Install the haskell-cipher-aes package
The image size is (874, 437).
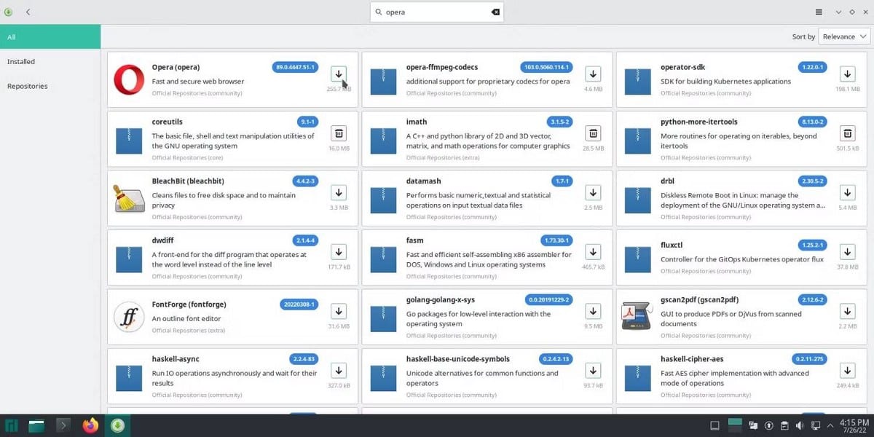[x=847, y=370]
